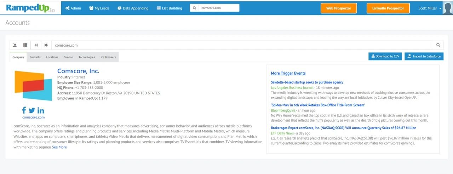Click the search magnifier icon at the right of the accounts bar
The width and height of the screenshot is (453, 174).
(438, 45)
